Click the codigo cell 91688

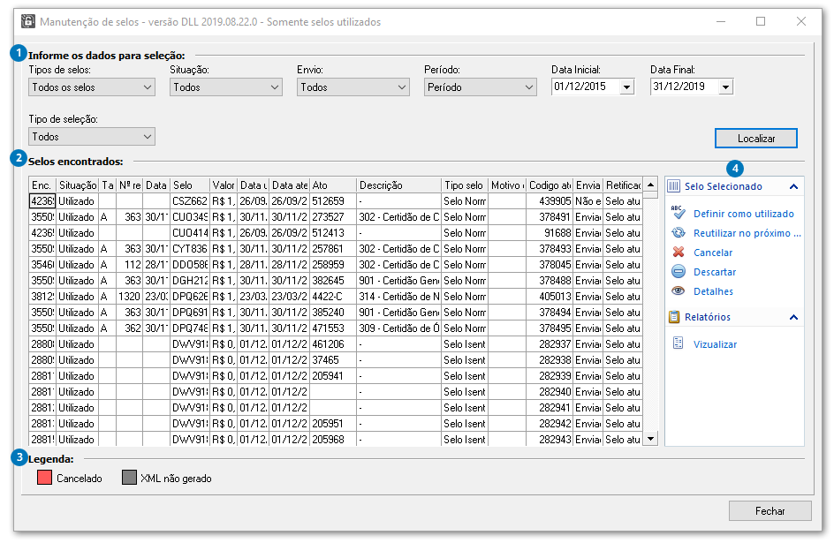550,233
